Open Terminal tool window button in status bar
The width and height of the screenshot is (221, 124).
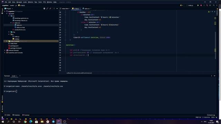(26, 115)
